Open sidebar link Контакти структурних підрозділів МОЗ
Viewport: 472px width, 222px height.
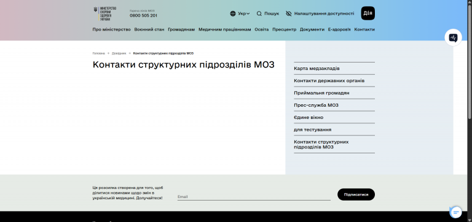[x=321, y=145]
